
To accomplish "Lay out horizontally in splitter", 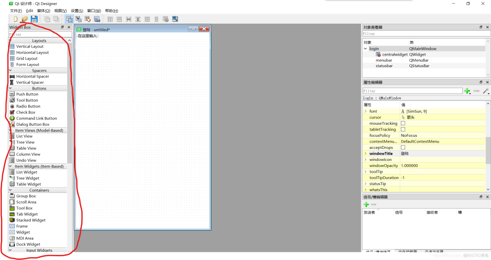I will pos(129,19).
